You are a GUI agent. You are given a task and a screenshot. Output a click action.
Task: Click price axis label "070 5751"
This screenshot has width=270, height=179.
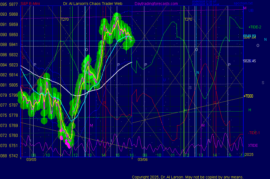9,146
